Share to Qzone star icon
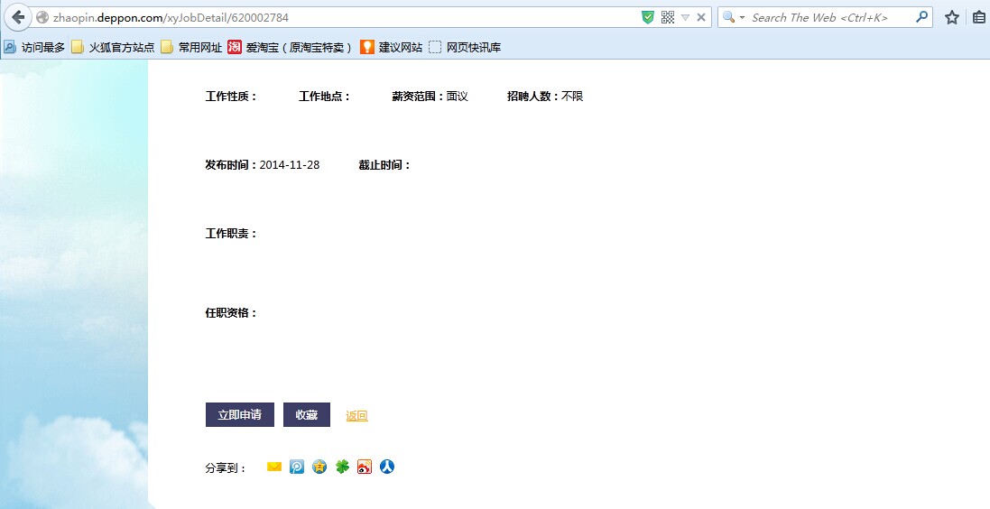This screenshot has height=509, width=990. (319, 467)
